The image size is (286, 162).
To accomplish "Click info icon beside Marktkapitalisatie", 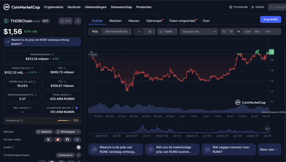I will [x=53, y=54].
